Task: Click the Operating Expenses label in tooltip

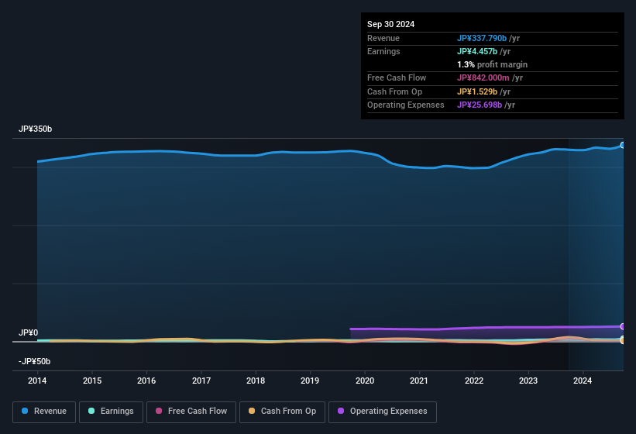Action: click(406, 105)
